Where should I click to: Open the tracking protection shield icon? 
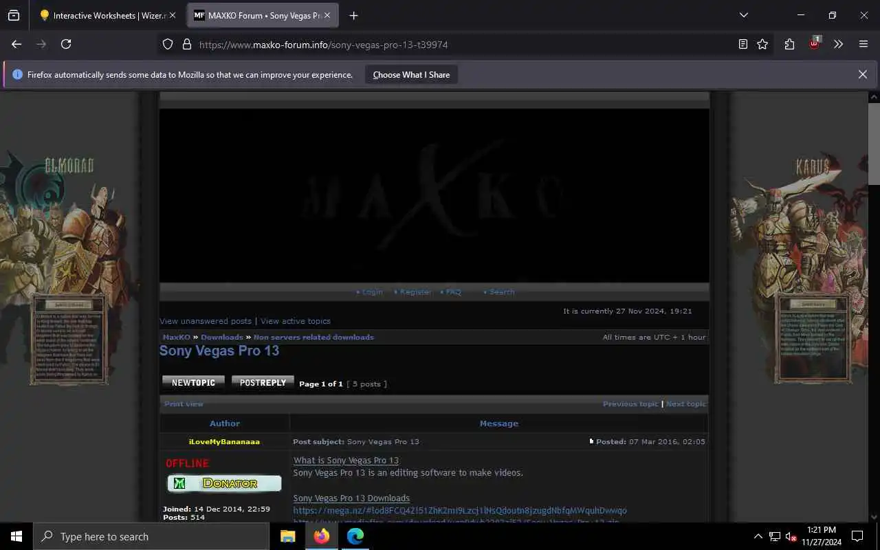pos(168,44)
